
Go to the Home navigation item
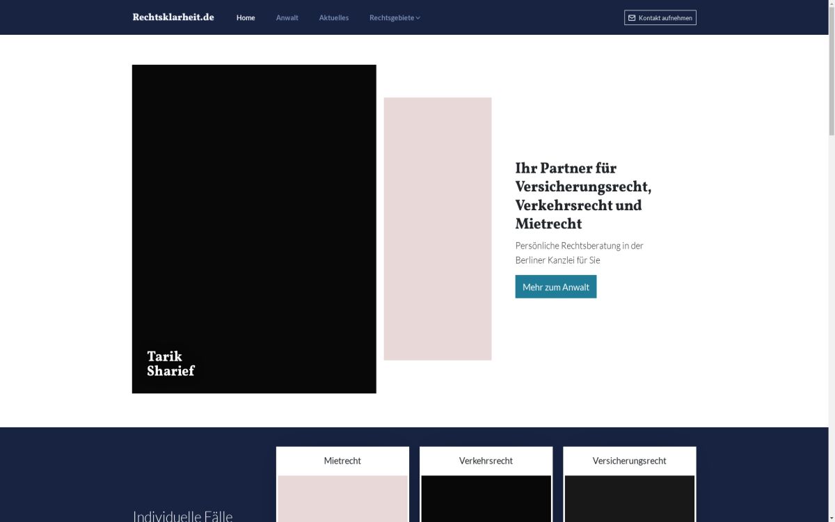[x=246, y=17]
